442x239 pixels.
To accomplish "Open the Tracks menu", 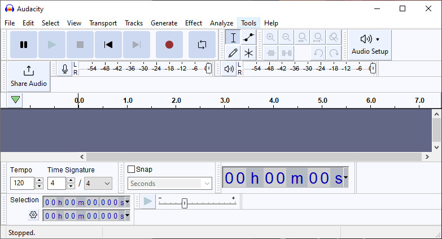I will point(134,23).
